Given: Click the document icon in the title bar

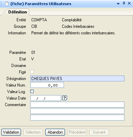Looking at the screenshot, I should coord(7,4).
